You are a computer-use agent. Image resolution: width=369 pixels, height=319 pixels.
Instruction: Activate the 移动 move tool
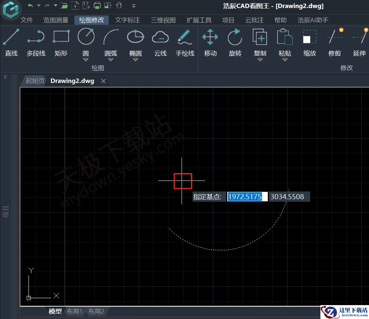tap(210, 42)
